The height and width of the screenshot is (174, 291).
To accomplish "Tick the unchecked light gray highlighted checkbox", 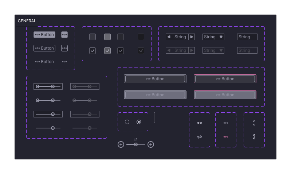I will [107, 37].
